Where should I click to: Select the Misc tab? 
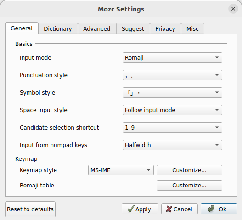(x=192, y=28)
